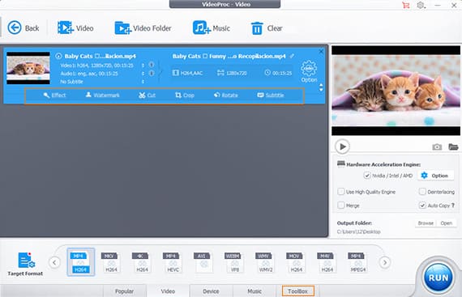
Task: Click the source file info icon
Action: point(58,56)
